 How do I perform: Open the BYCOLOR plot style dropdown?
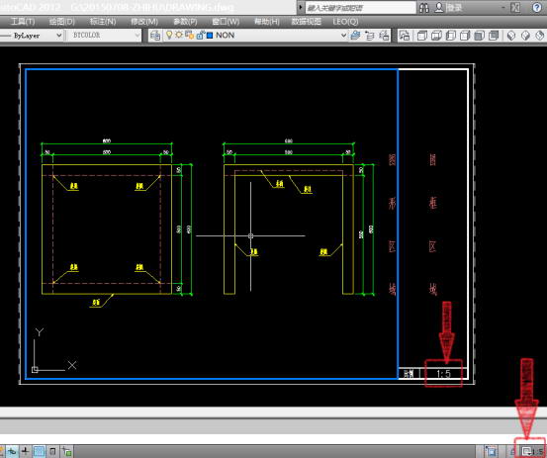coord(104,36)
